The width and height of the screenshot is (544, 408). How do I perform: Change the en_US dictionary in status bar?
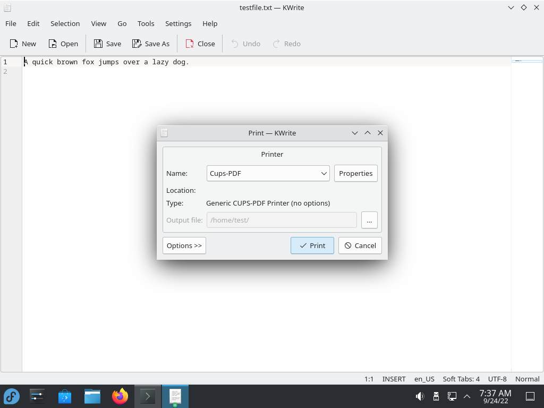pyautogui.click(x=424, y=379)
